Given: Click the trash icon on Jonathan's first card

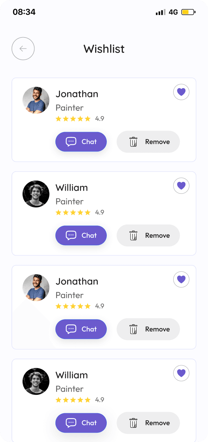Looking at the screenshot, I should click(x=134, y=142).
